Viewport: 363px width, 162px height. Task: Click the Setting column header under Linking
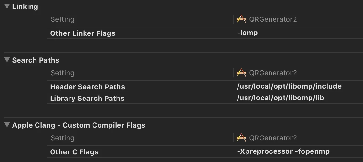pyautogui.click(x=62, y=19)
